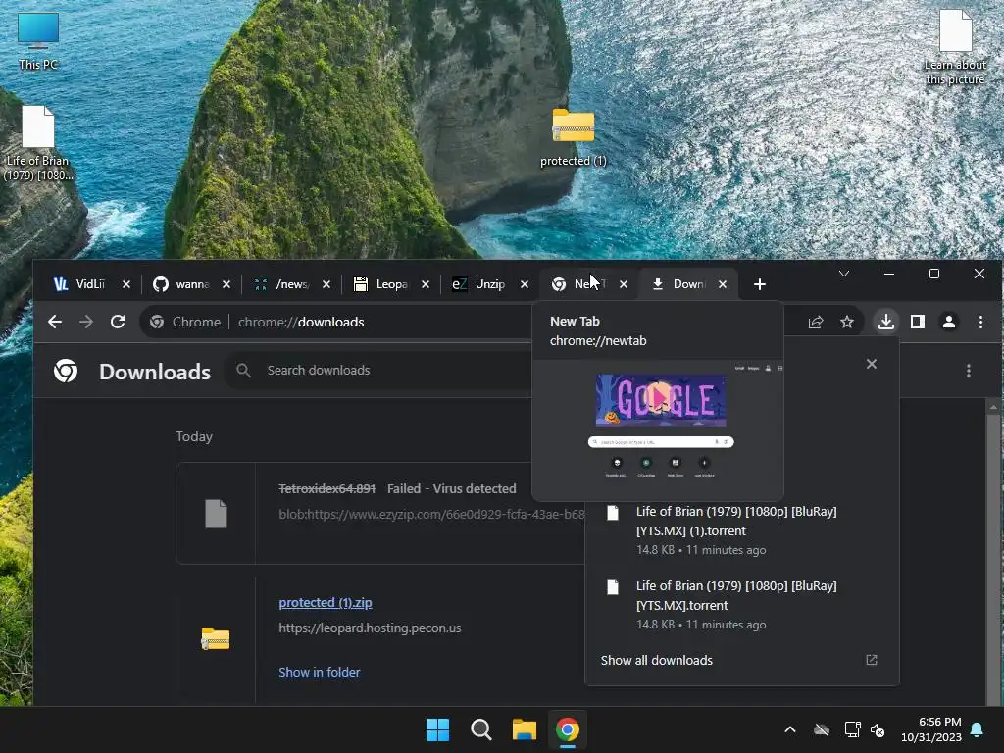Click the Chrome taskbar icon

click(568, 729)
